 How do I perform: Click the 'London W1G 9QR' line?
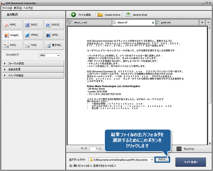point(97,91)
